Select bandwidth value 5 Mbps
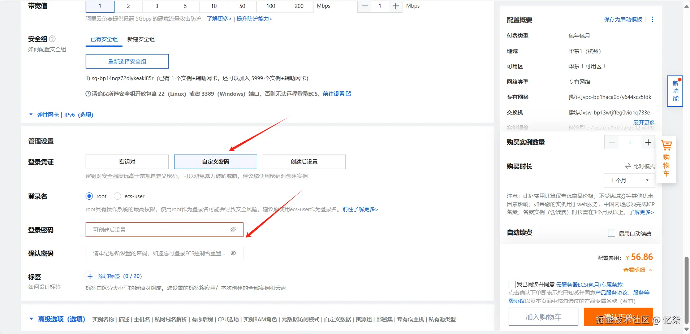690x334 pixels. (x=185, y=6)
